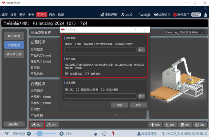Screen dimensions: 209x137
Task: Open the 安全 menu
Action: [31, 15]
